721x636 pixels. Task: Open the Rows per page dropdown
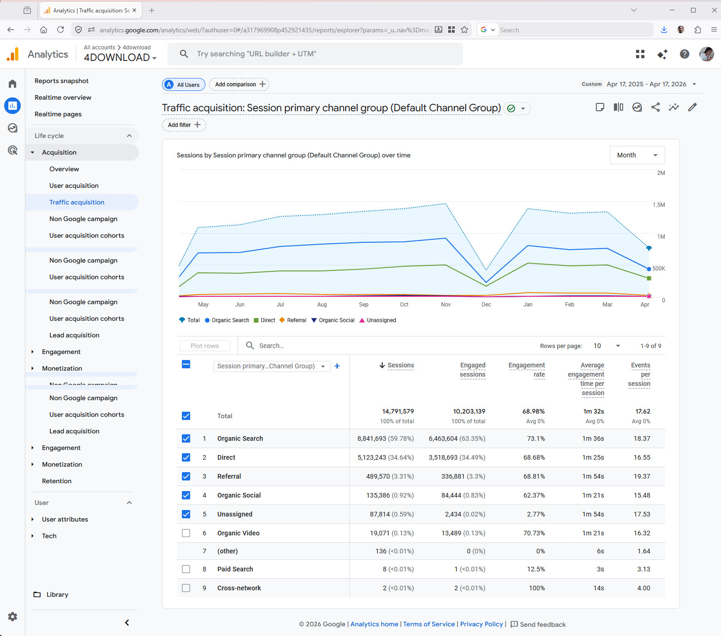click(x=607, y=346)
